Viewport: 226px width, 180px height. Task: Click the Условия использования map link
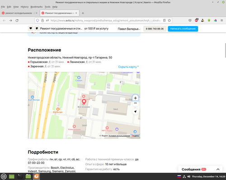coord(119,135)
